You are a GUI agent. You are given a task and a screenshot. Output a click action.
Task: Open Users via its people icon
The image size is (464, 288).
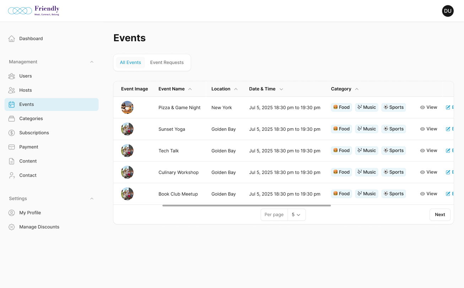tap(12, 76)
